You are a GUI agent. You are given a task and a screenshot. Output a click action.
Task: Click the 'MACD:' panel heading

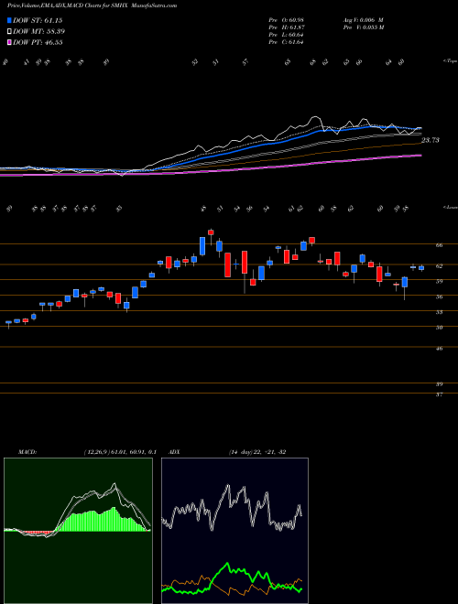(x=27, y=452)
